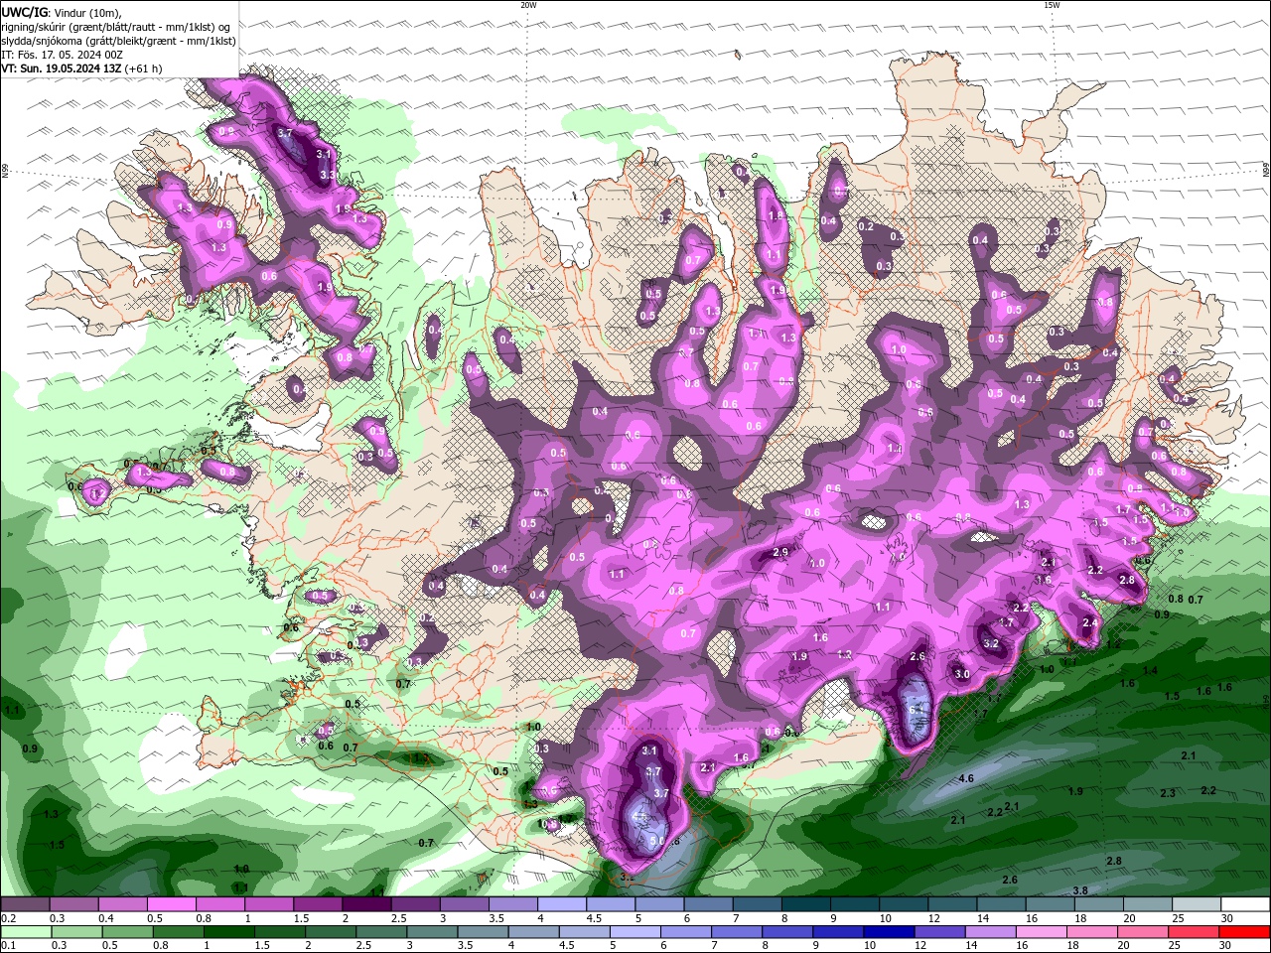This screenshot has height=953, width=1271.
Task: Click the palest green 0.1–0.3 swatch, lower legend
Action: click(x=25, y=932)
